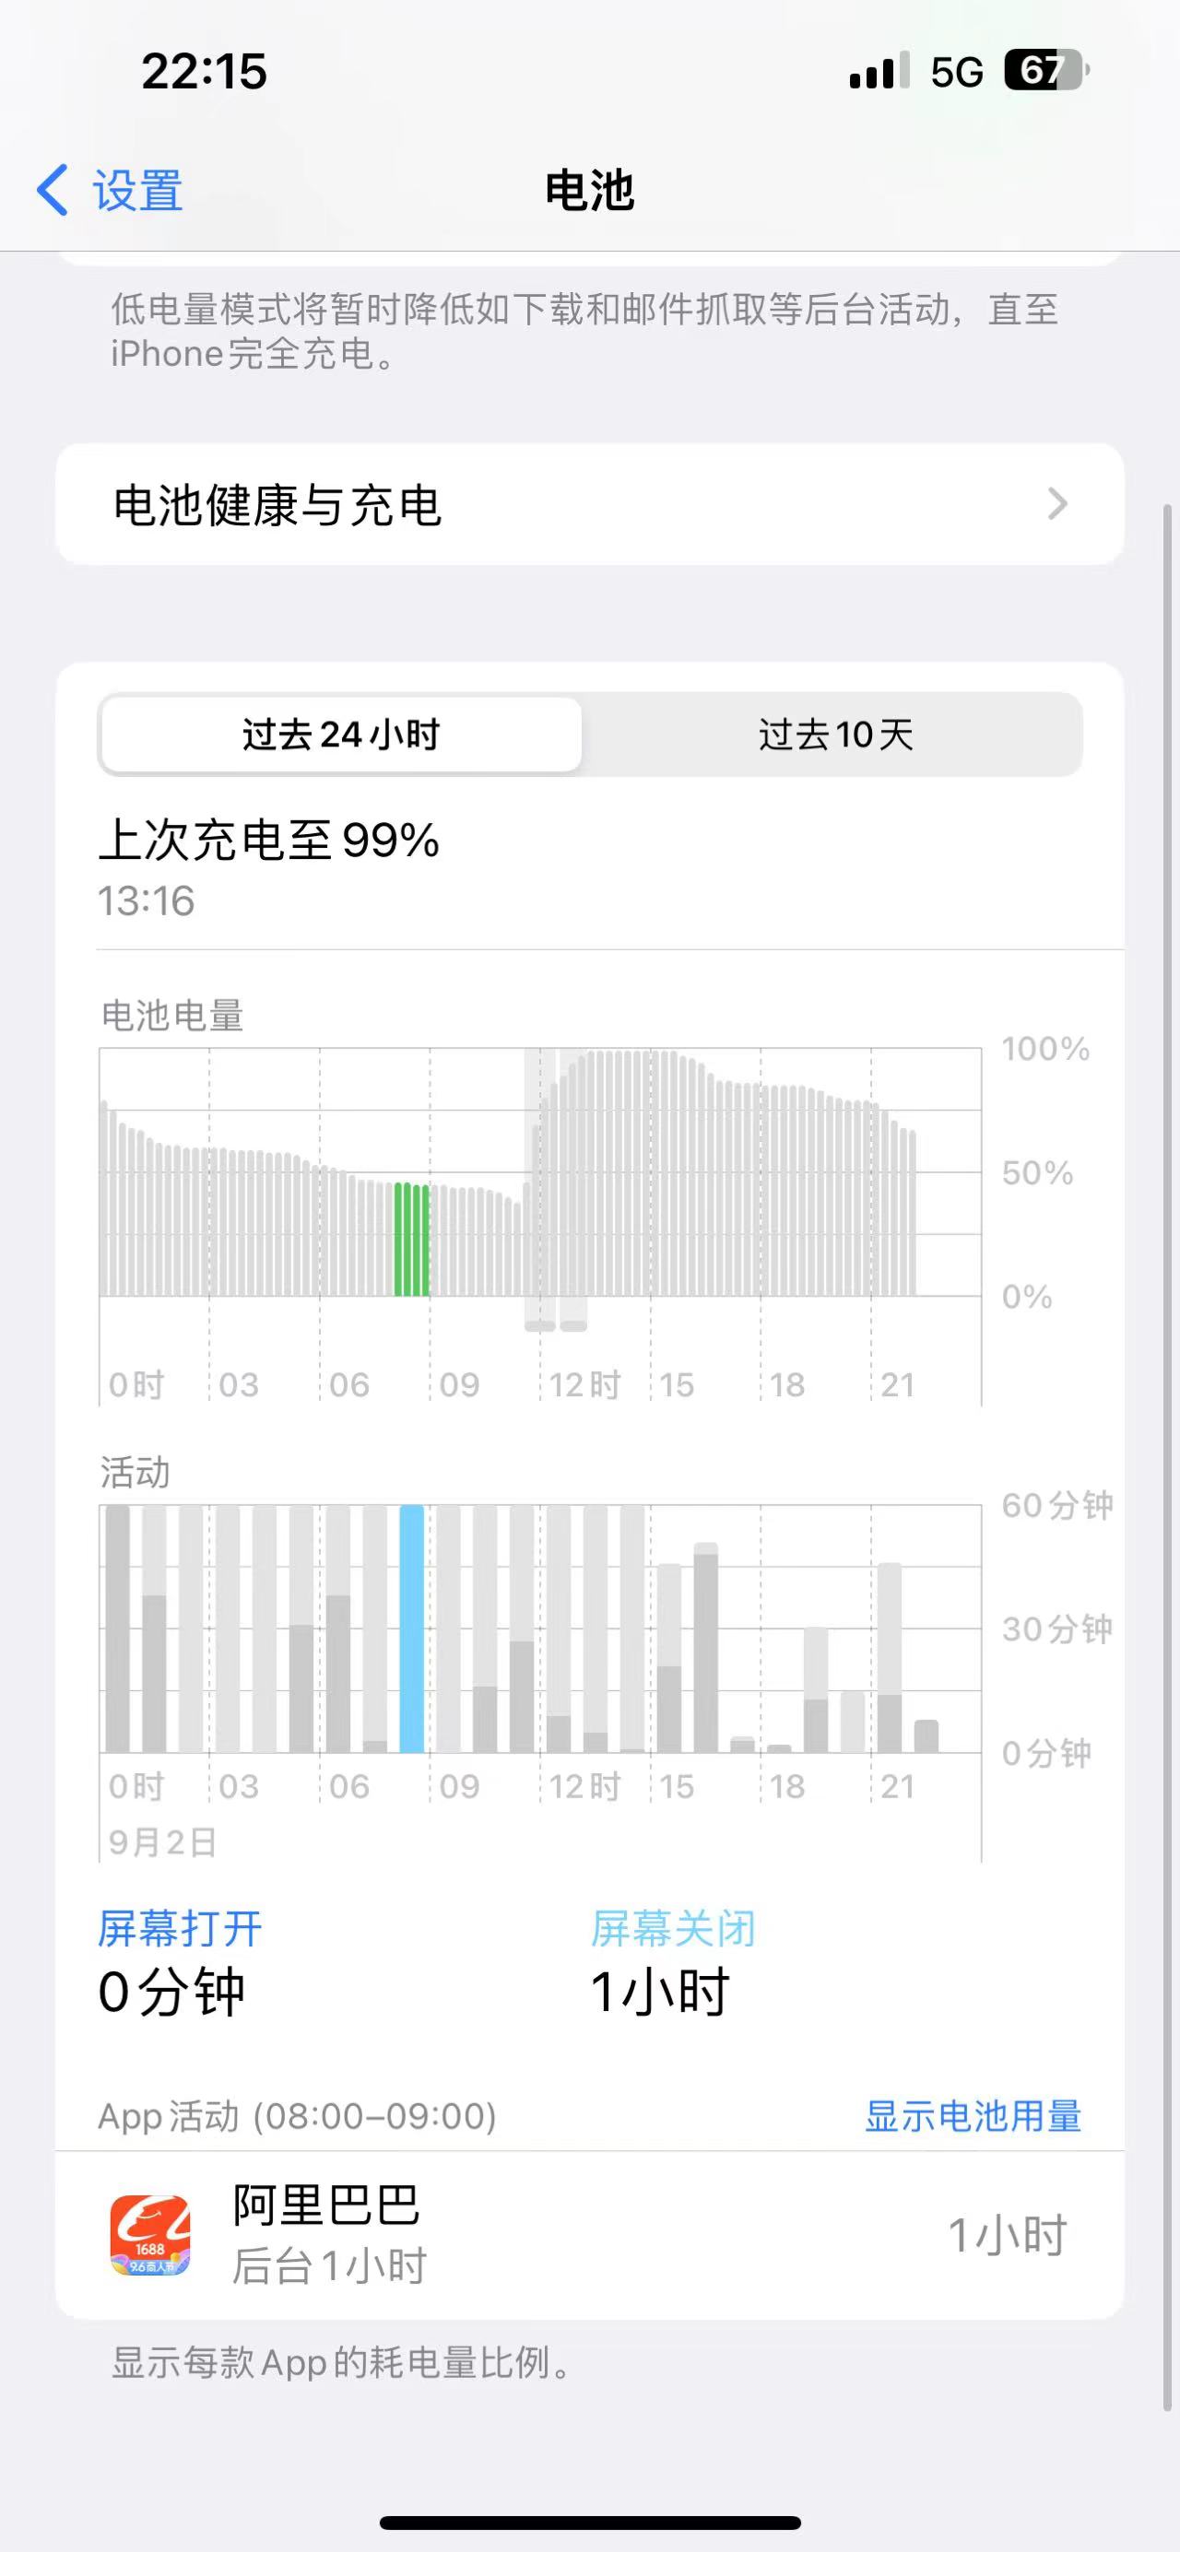Screen dimensions: 1180x2552
Task: Tap the 阿里巴巴 app usage row
Action: (588, 2234)
